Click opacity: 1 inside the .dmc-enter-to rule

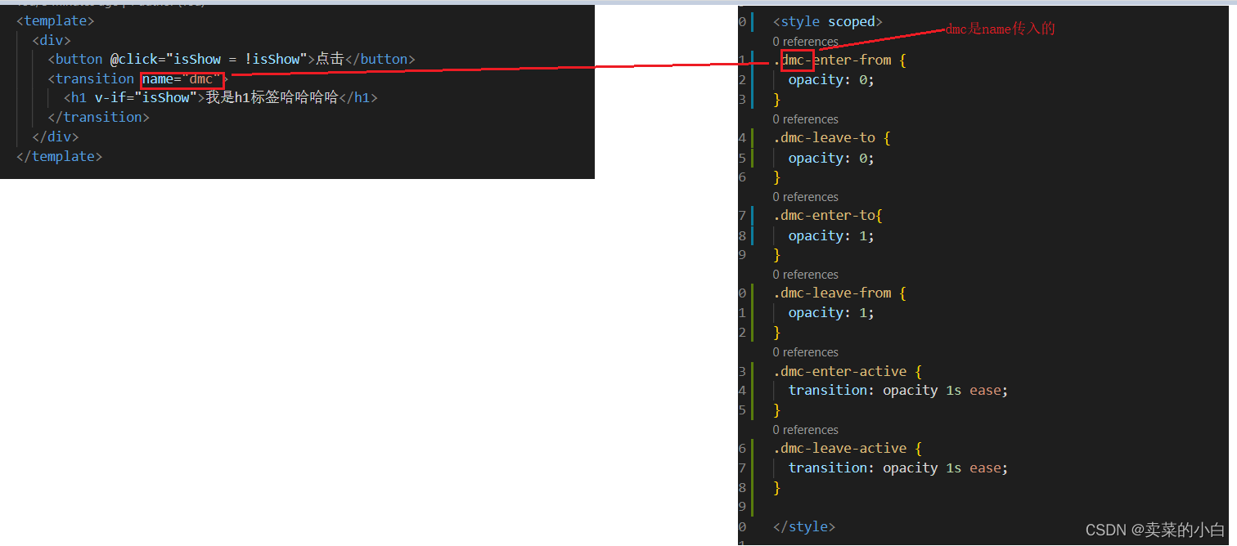tap(831, 235)
